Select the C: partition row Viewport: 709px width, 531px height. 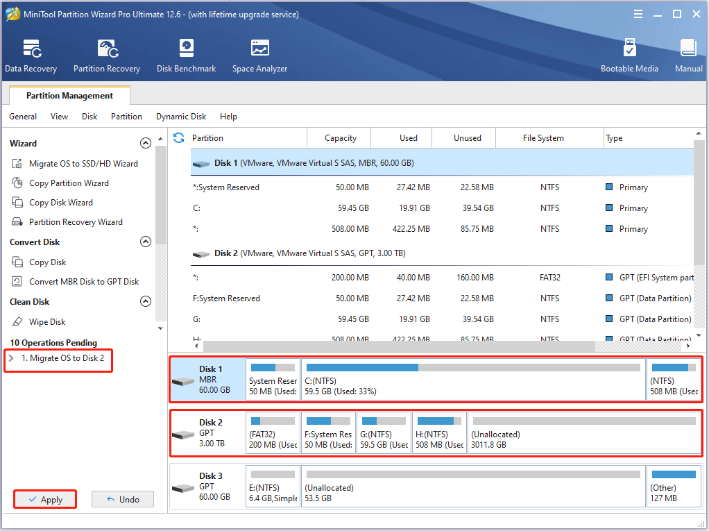click(442, 208)
